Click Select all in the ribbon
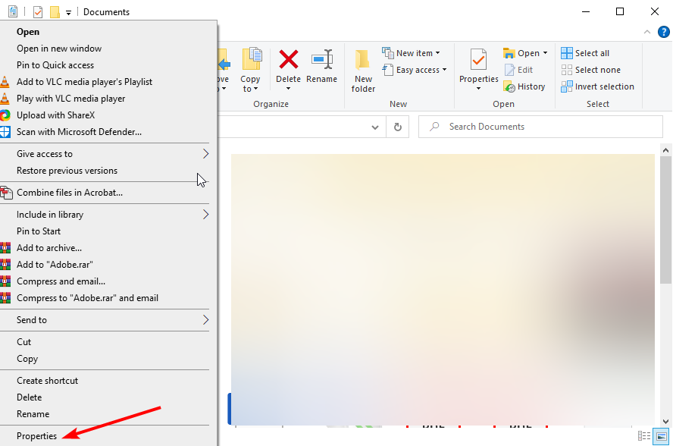 (x=585, y=53)
